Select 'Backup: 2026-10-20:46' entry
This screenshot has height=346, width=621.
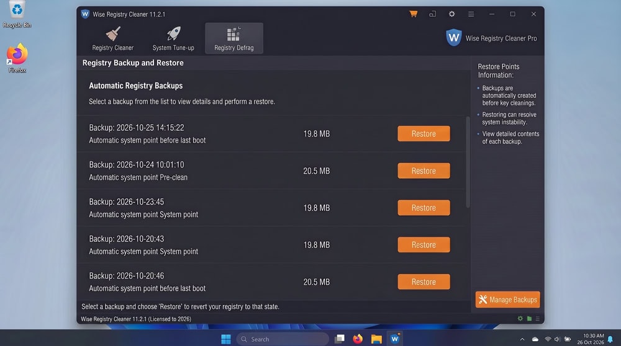click(x=271, y=282)
